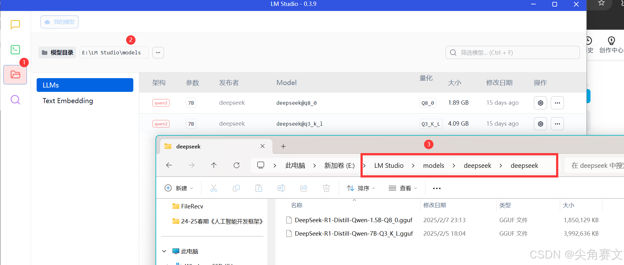Add a new tab in File Explorer
Viewport: 624px width, 265px height.
pos(283,146)
